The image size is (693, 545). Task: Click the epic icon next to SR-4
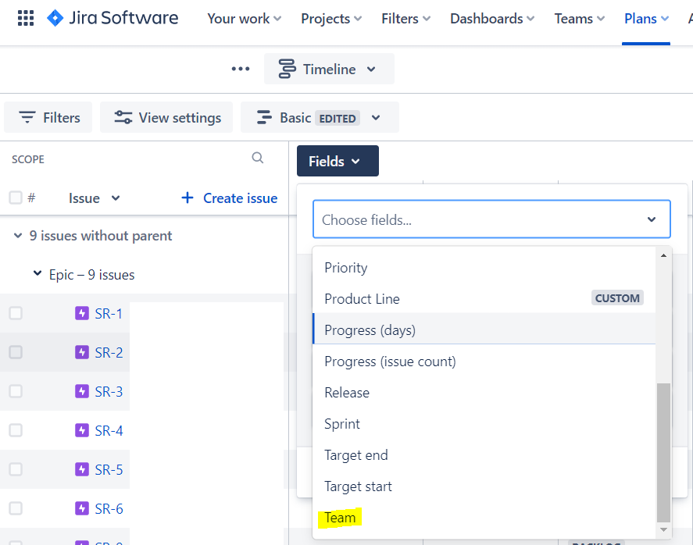(x=82, y=430)
